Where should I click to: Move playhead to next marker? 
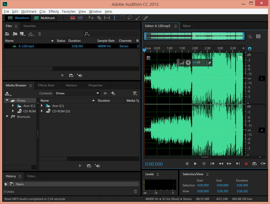[238, 164]
